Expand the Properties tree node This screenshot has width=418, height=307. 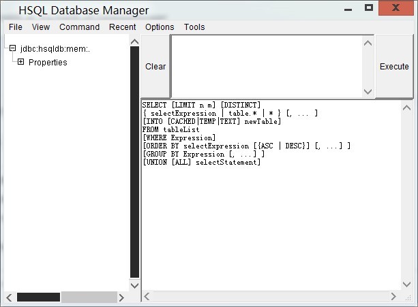tap(20, 62)
